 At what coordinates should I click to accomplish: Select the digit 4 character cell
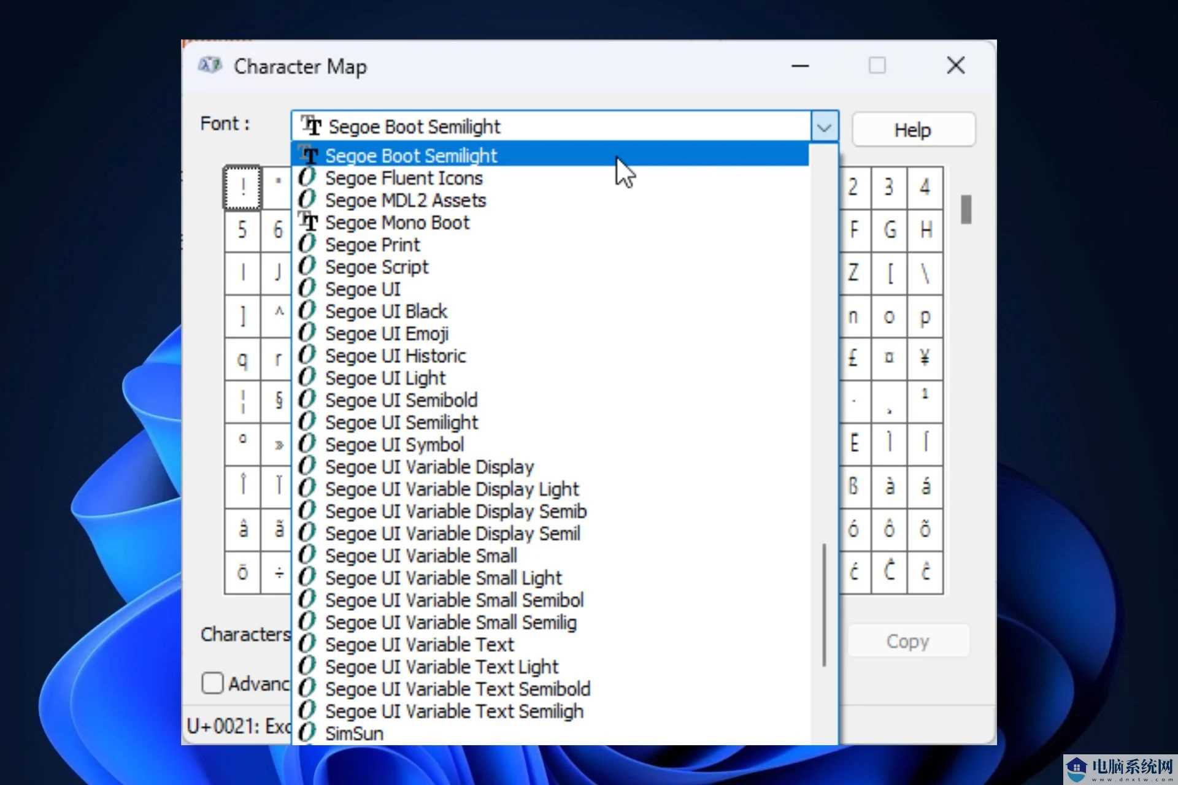925,187
